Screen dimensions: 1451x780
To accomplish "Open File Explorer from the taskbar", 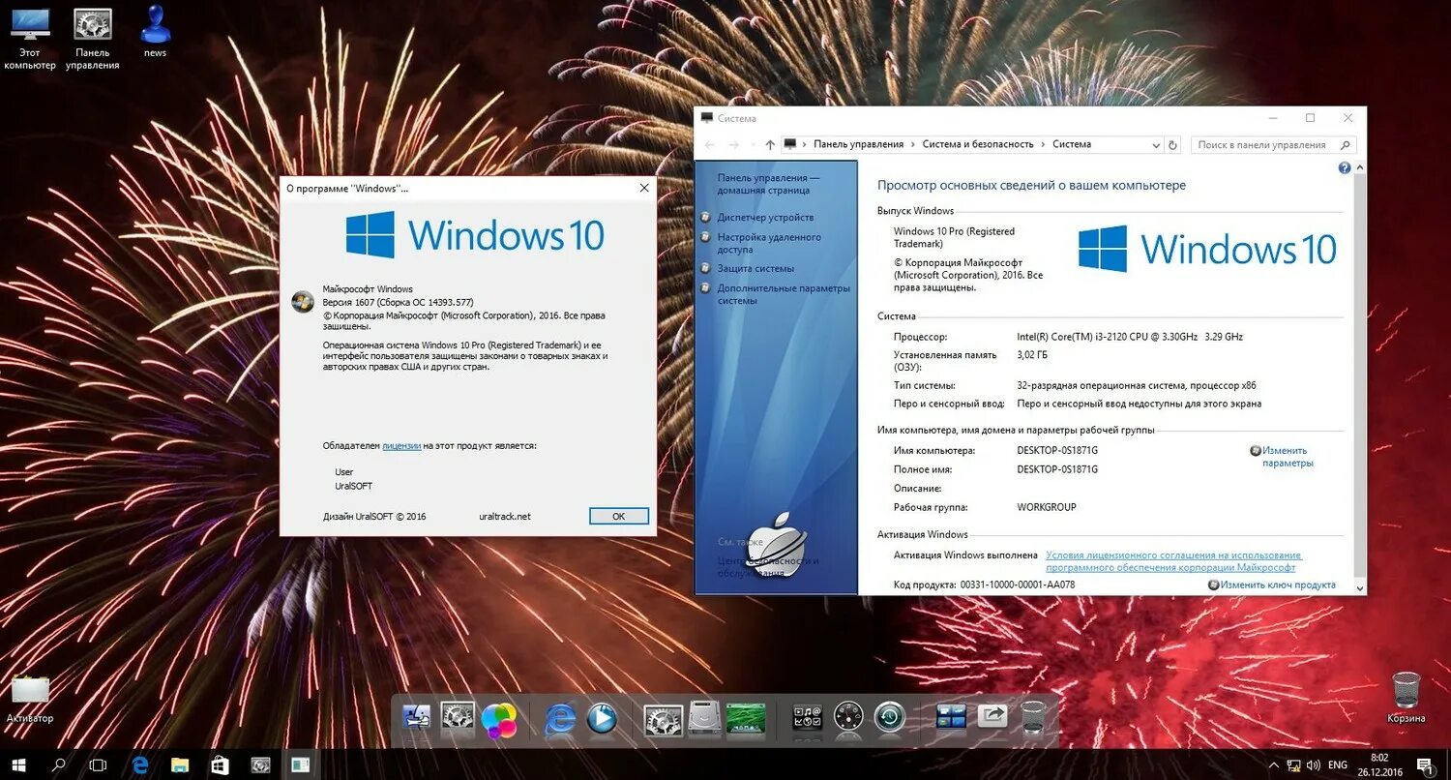I will [x=179, y=765].
